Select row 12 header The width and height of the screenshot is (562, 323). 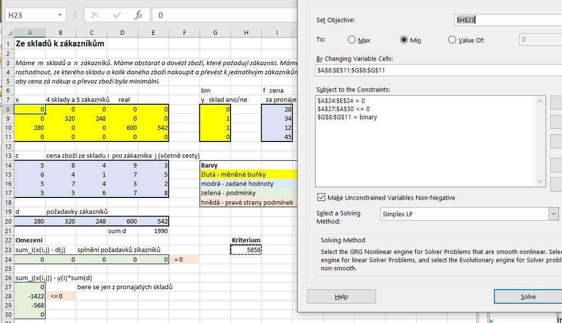tap(9, 146)
